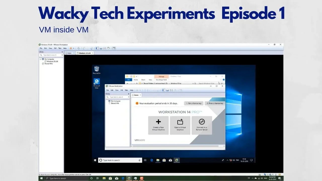This screenshot has height=181, width=322.
Task: Click the host Windows Start button
Action: point(42,178)
